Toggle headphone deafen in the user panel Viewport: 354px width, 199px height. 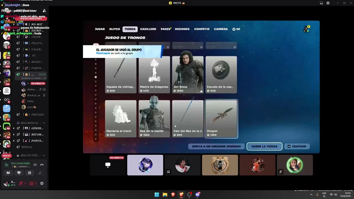coord(31,183)
